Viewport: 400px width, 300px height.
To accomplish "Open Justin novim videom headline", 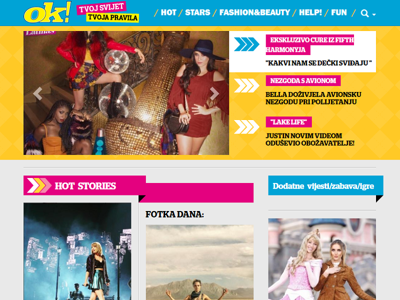I will [x=309, y=139].
